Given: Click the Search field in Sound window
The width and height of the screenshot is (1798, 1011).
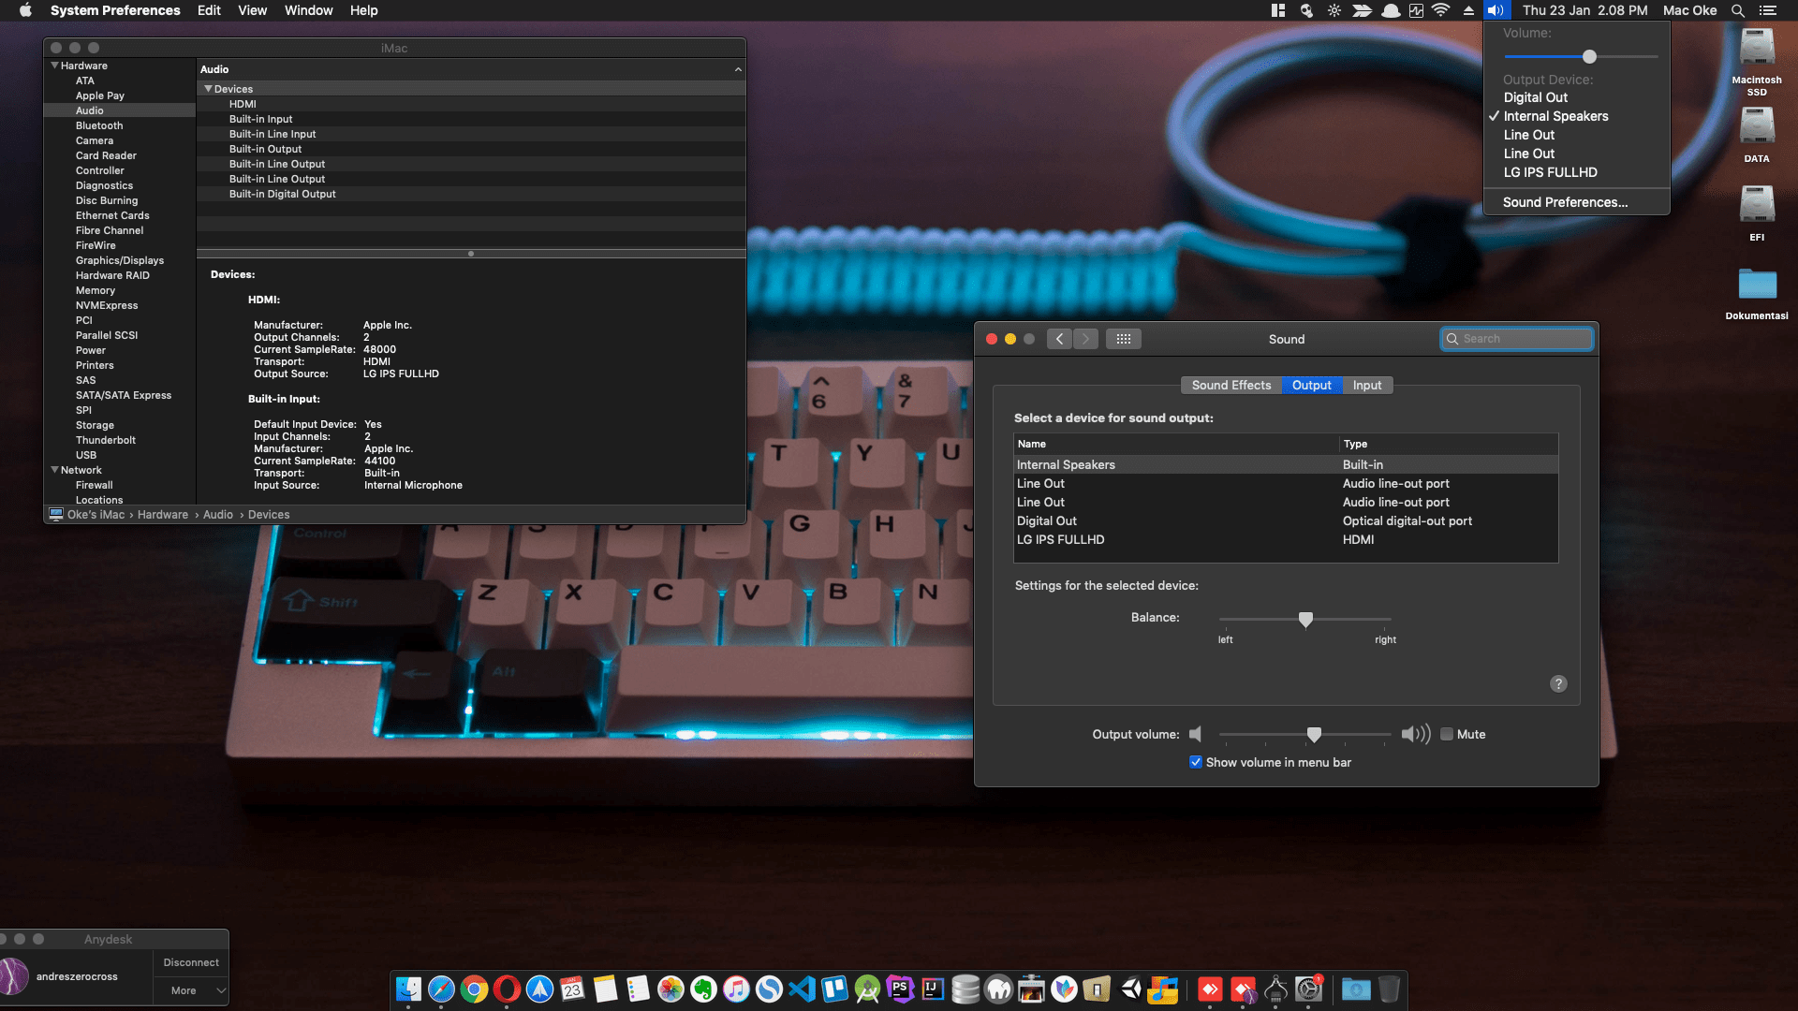Looking at the screenshot, I should tap(1516, 339).
